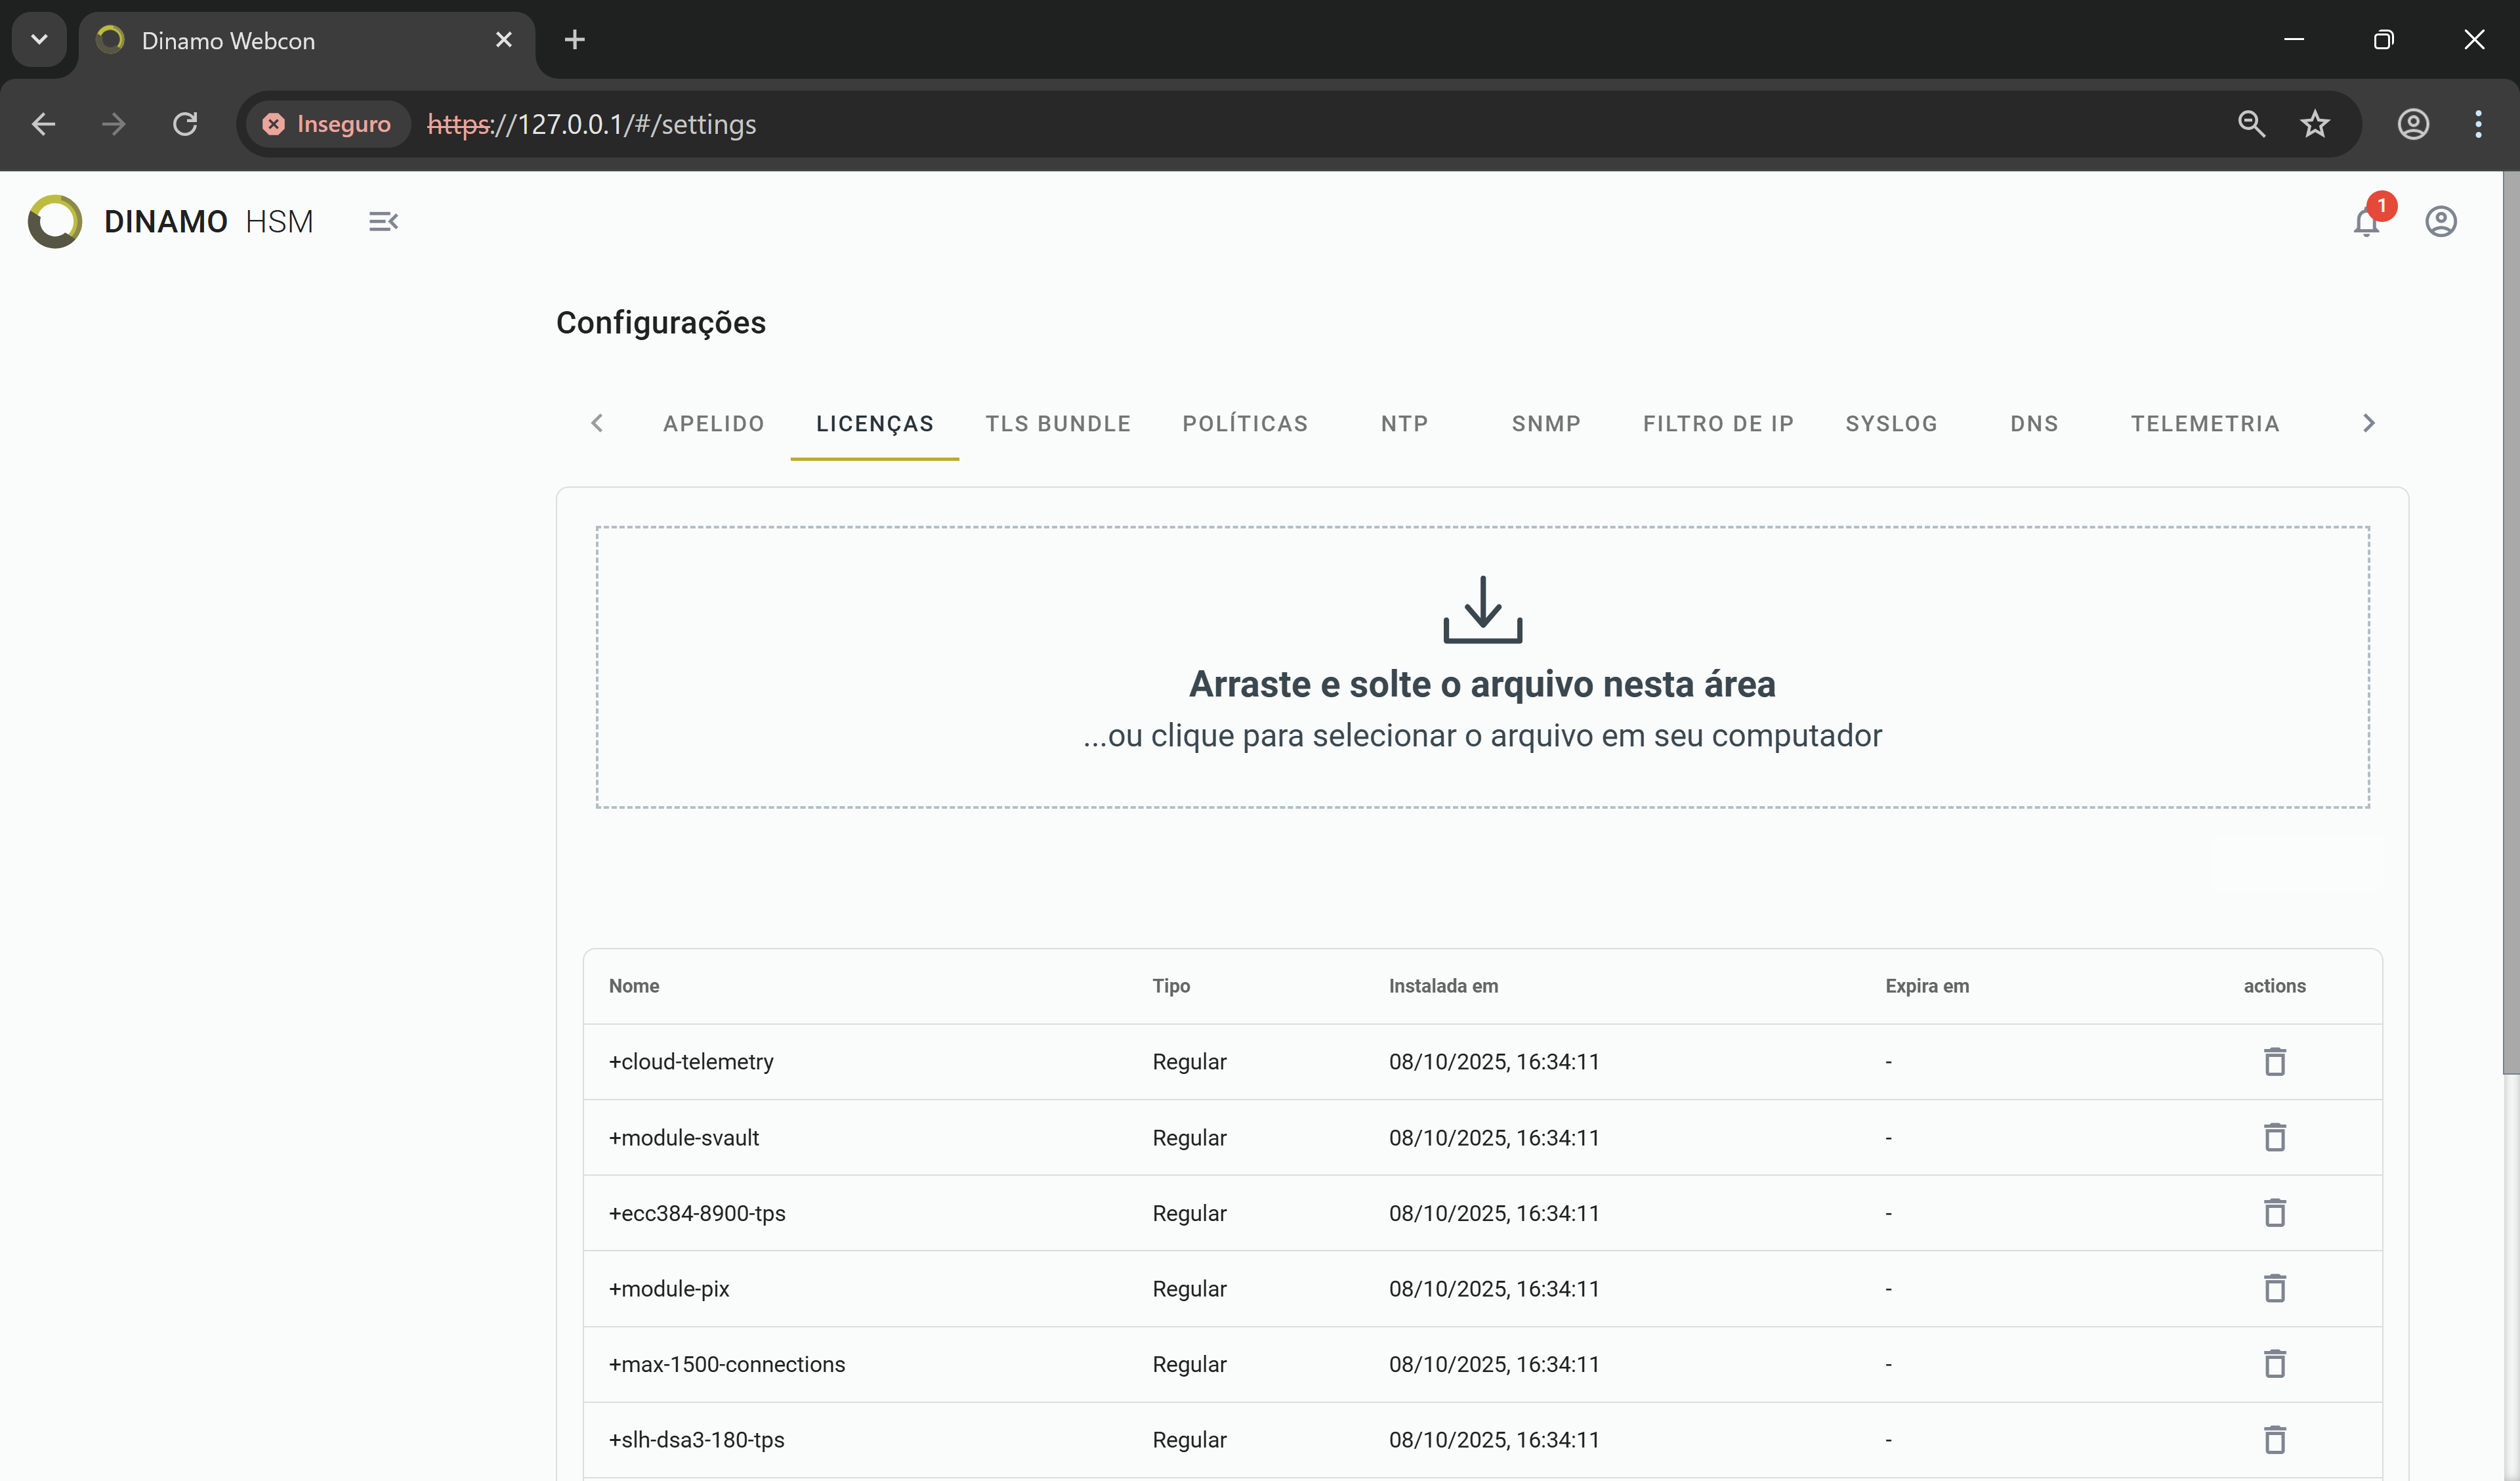This screenshot has height=1481, width=2520.
Task: Delete the +cloud-telemetry license
Action: tap(2274, 1061)
